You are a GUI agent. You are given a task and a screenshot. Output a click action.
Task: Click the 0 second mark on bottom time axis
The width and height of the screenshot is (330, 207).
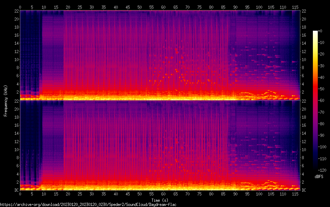pos(20,193)
